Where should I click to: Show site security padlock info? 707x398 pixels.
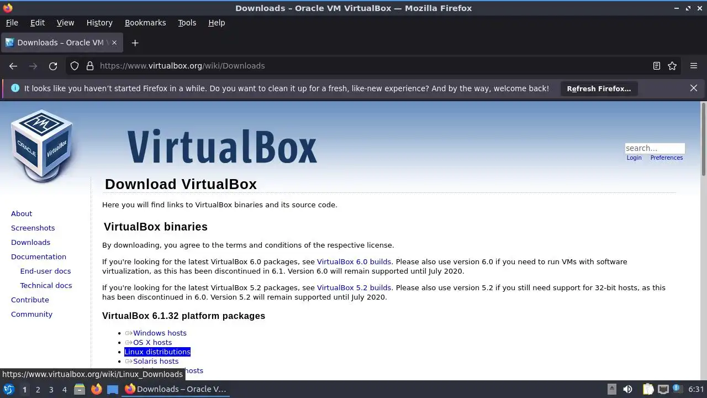click(x=90, y=66)
